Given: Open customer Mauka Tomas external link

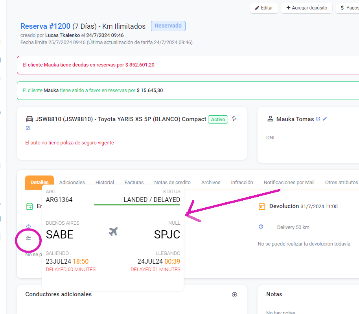Looking at the screenshot, I should click(x=318, y=119).
